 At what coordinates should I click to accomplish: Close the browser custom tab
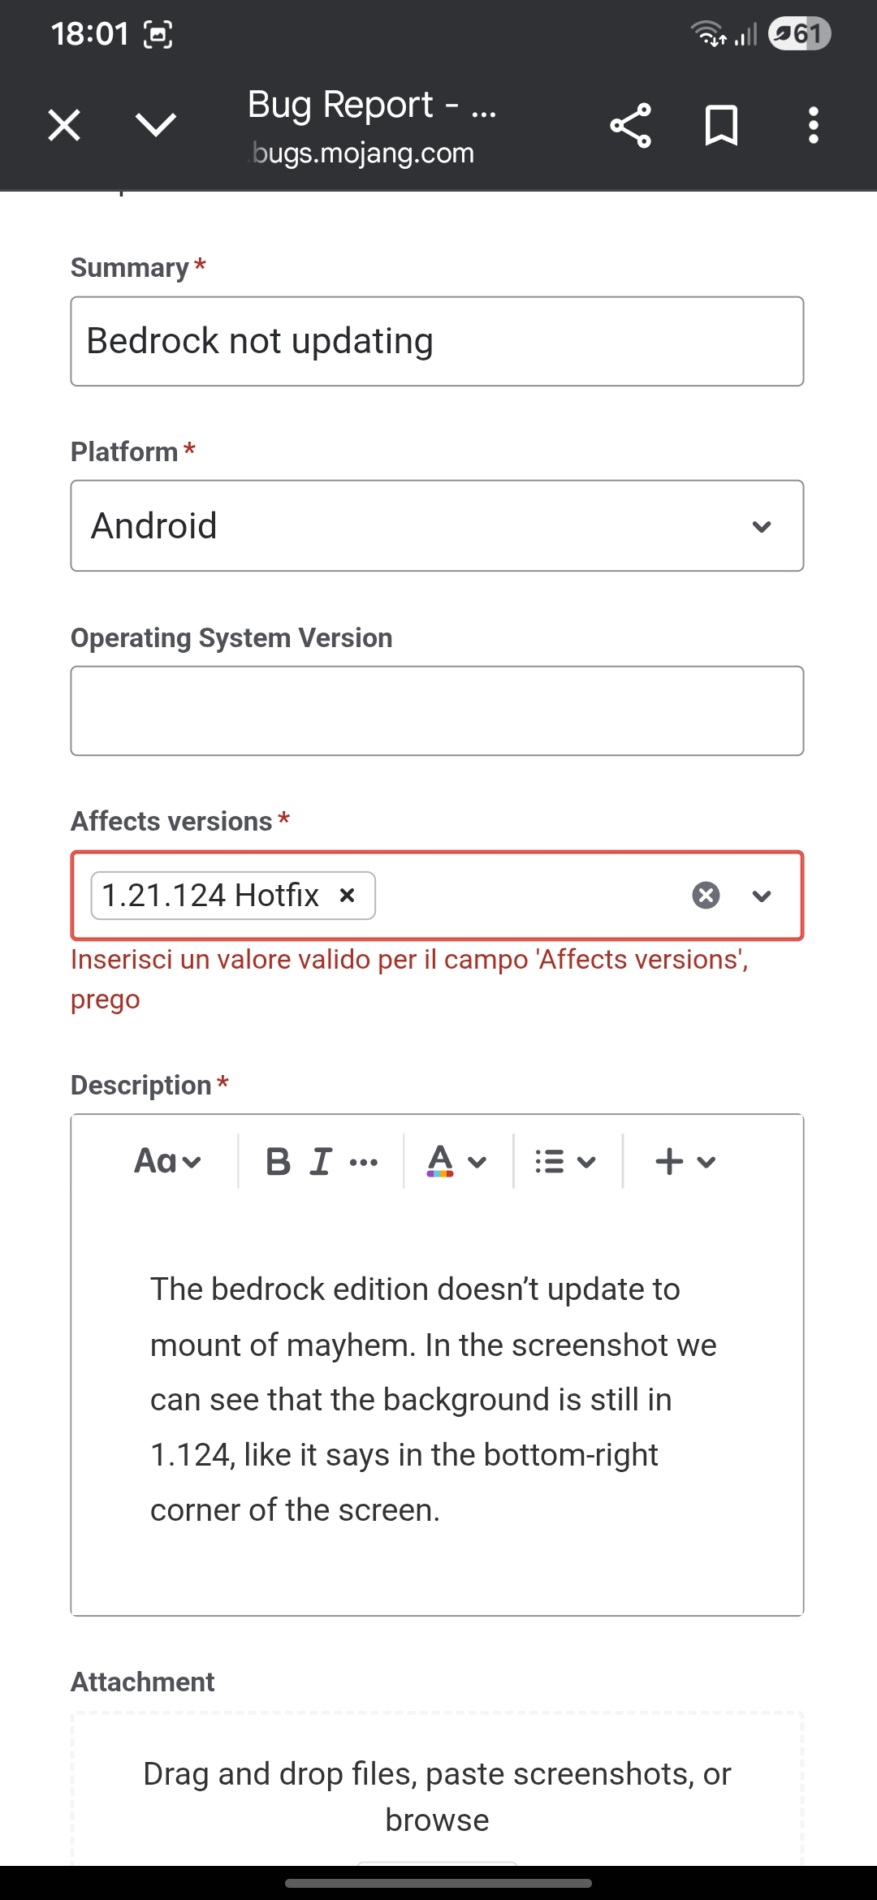coord(64,126)
